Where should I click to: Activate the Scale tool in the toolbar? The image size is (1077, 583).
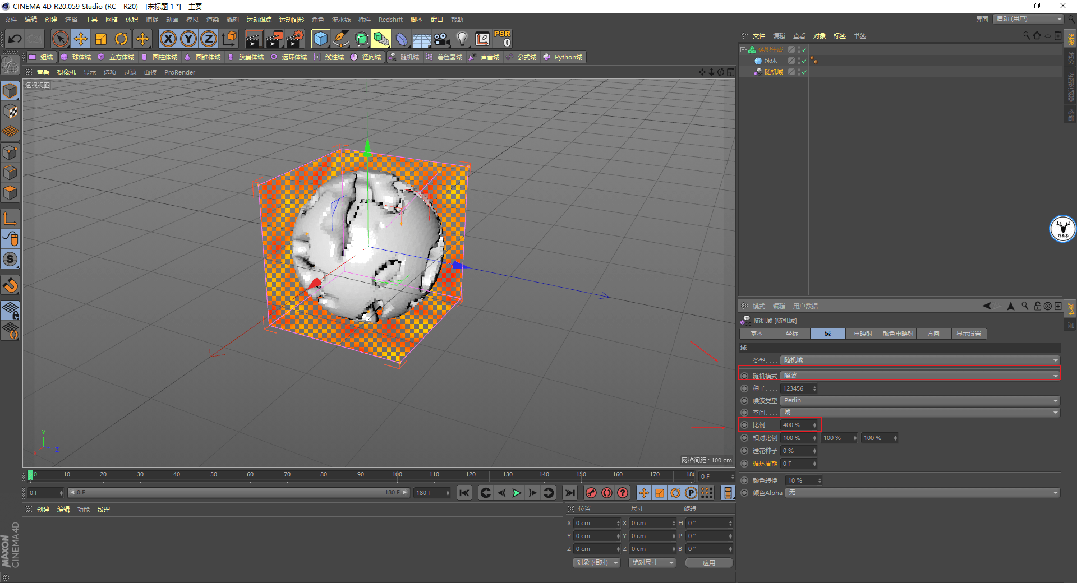click(x=101, y=39)
